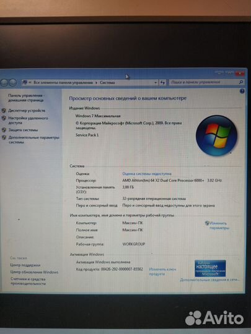Click the search magnifier icon

pos(240,82)
